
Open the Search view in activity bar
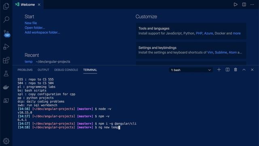coord(6,19)
